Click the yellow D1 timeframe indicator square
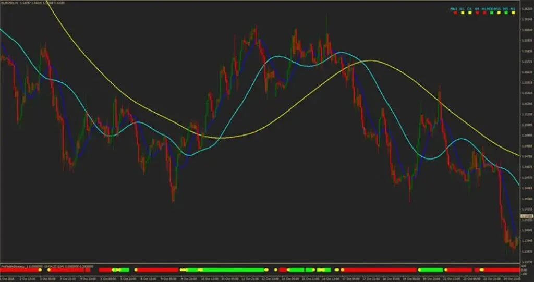This screenshot has width=534, height=282. click(x=470, y=13)
